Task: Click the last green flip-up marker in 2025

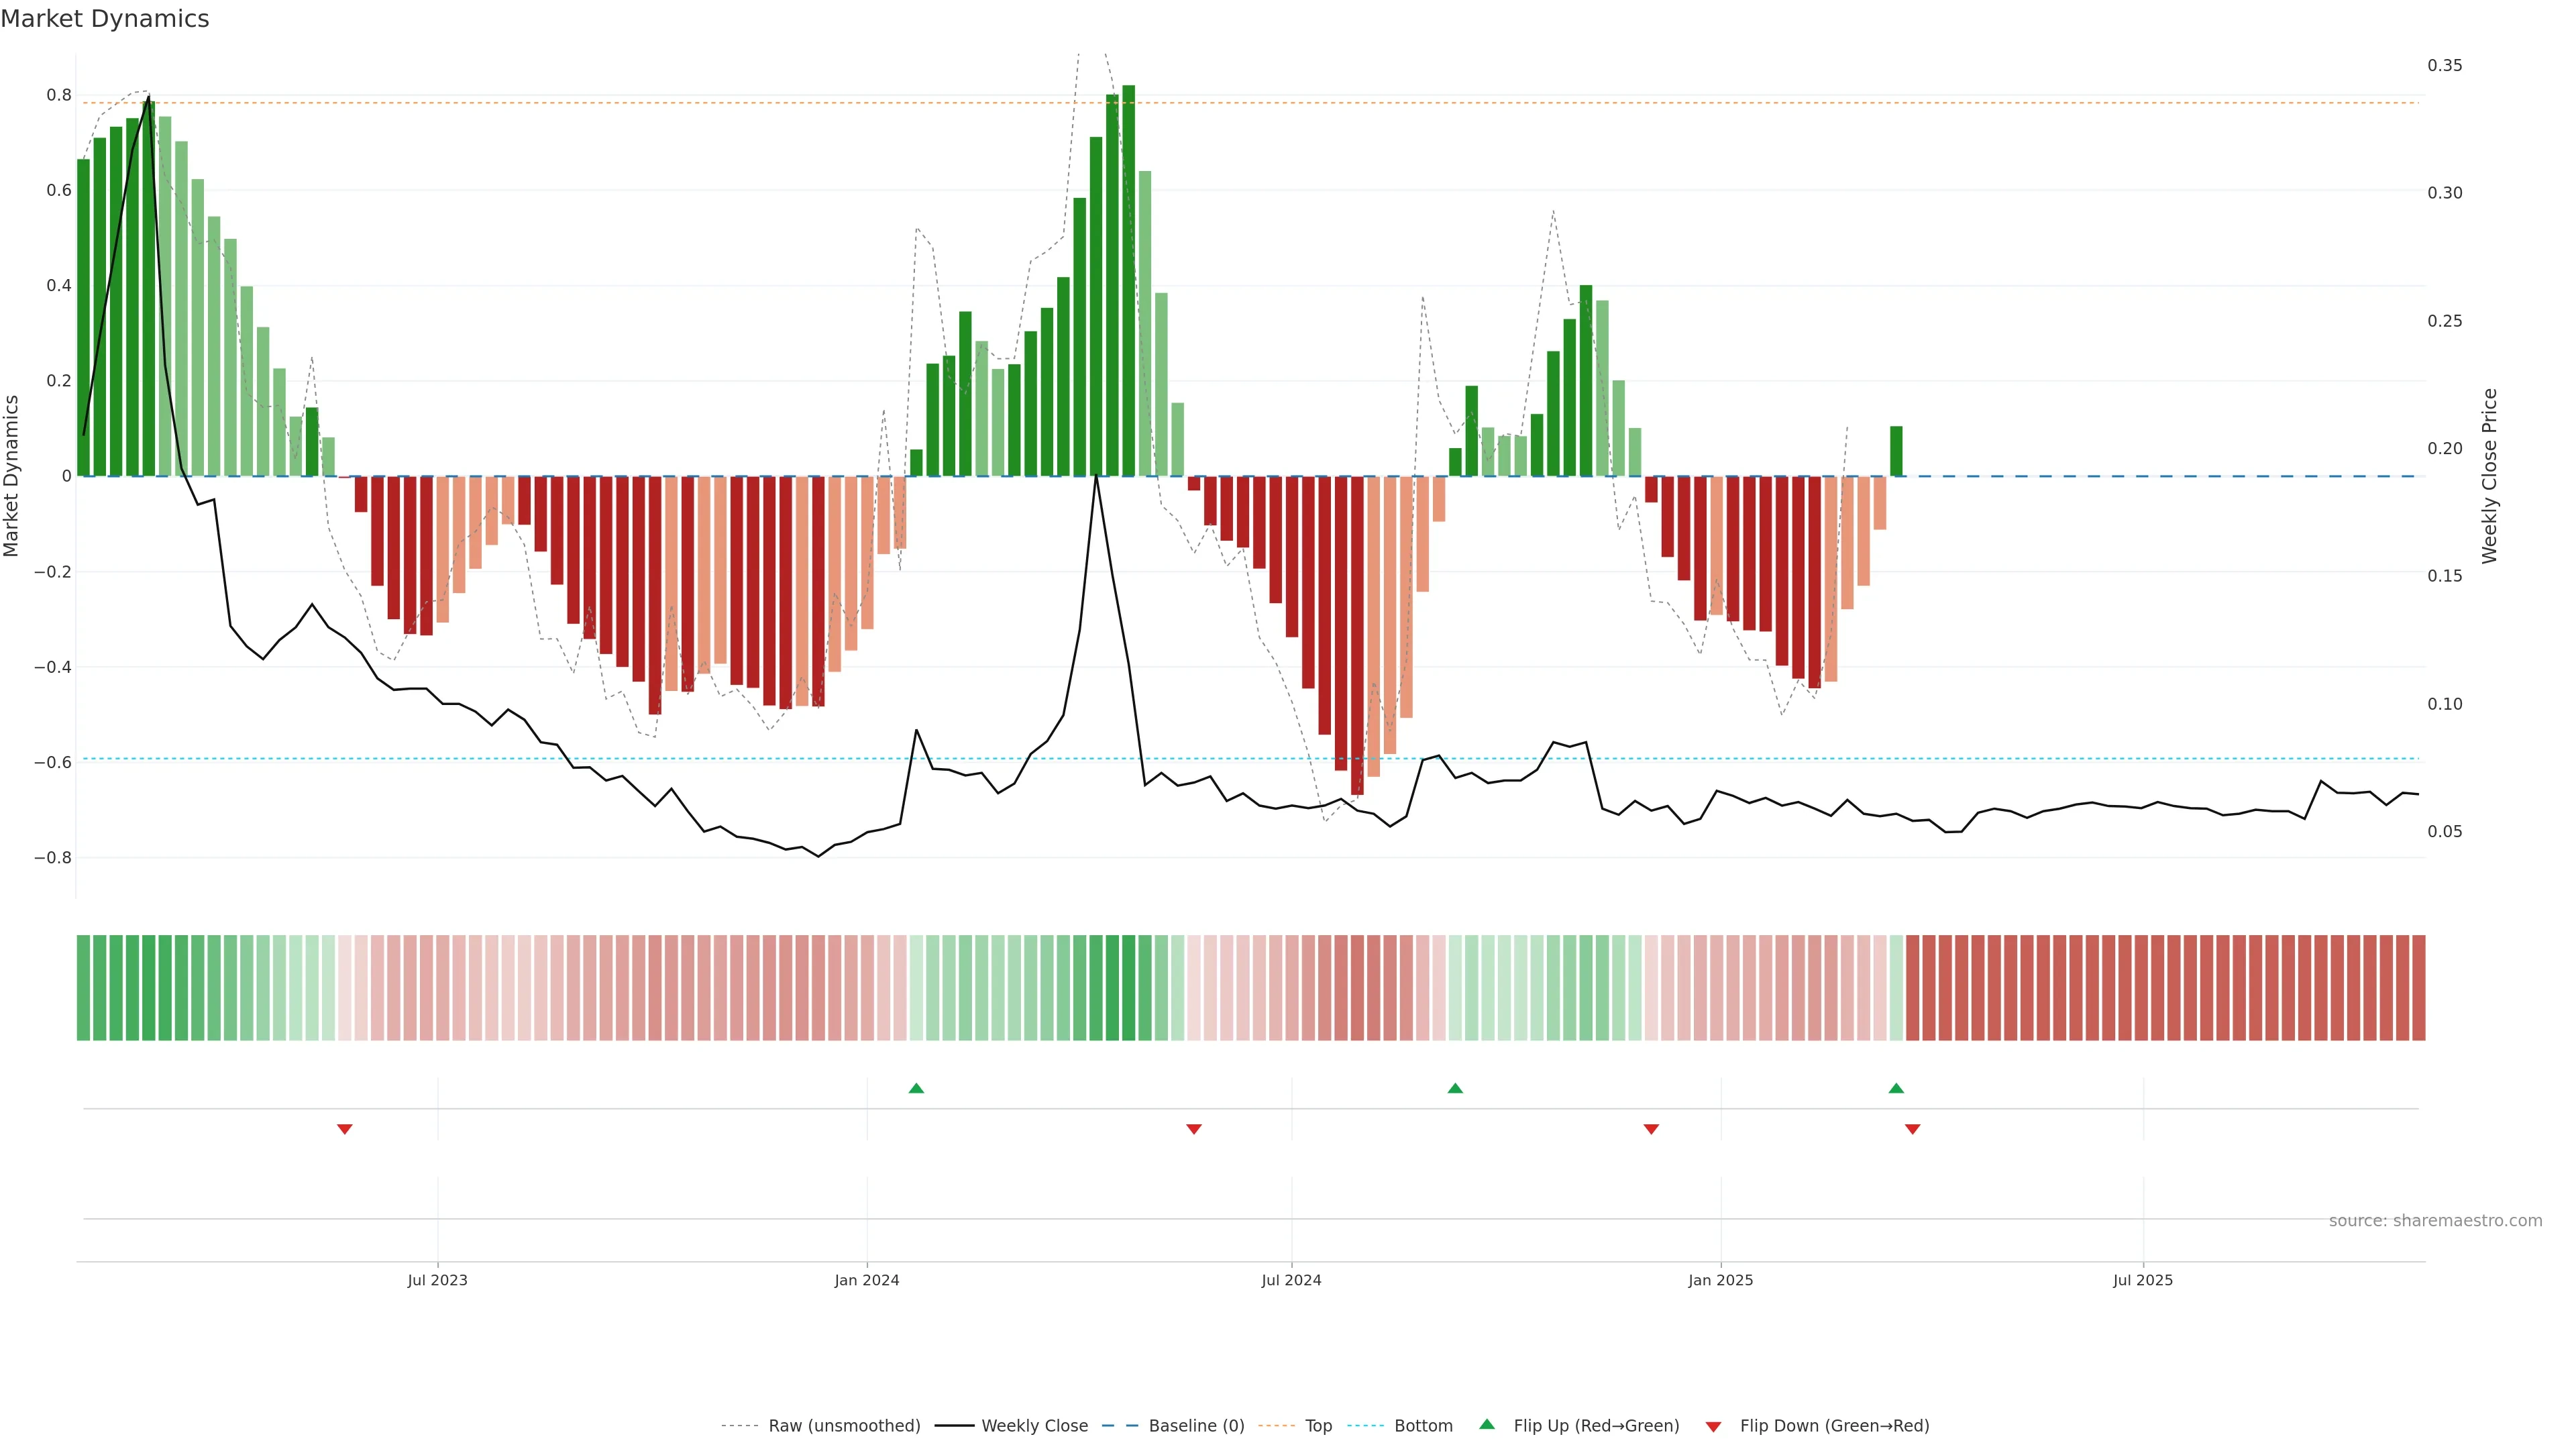Action: [1896, 1088]
